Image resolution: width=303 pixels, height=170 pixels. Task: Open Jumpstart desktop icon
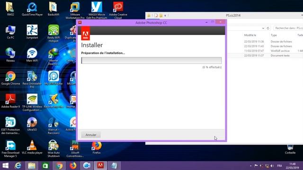(32, 32)
